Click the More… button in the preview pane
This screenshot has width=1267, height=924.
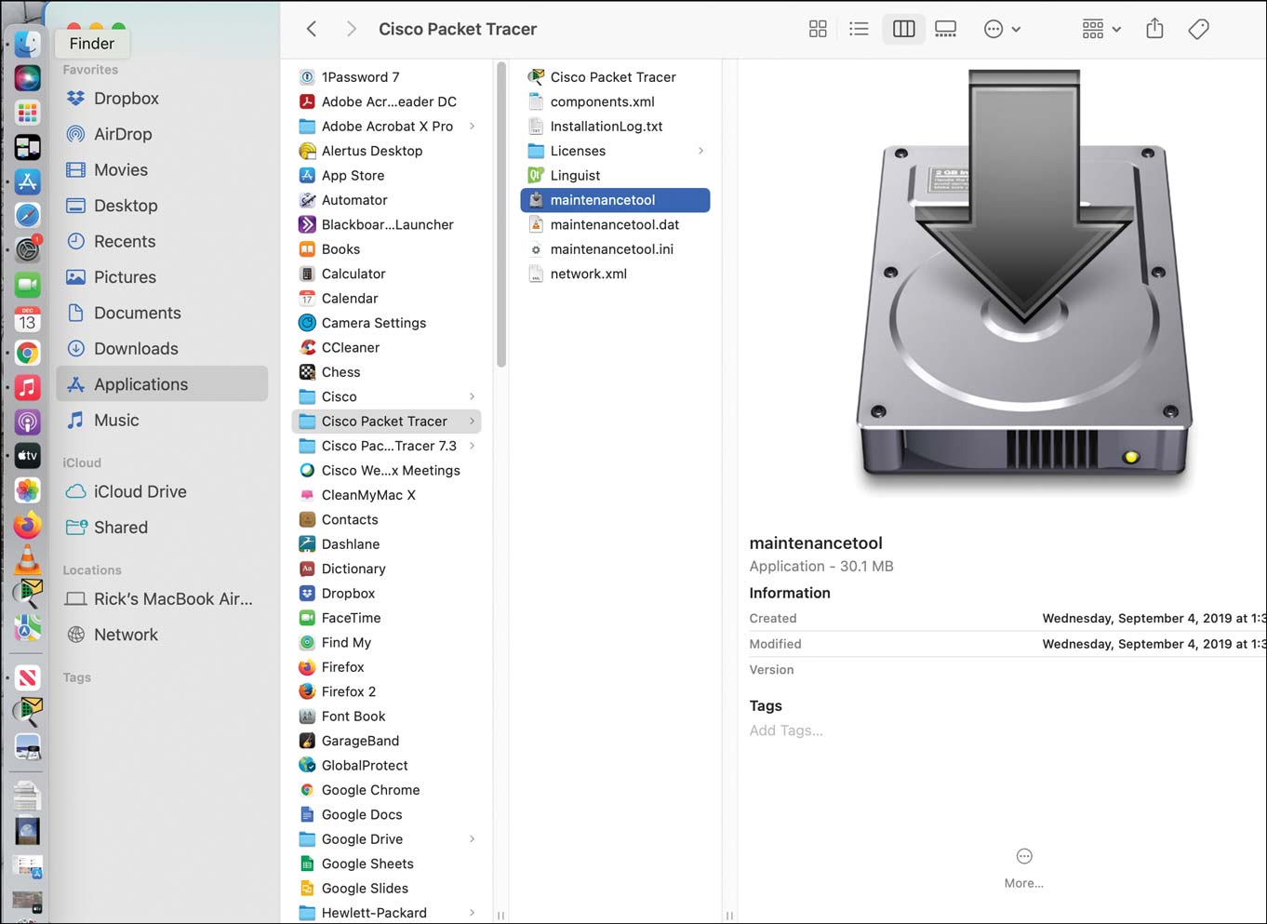coord(1023,868)
